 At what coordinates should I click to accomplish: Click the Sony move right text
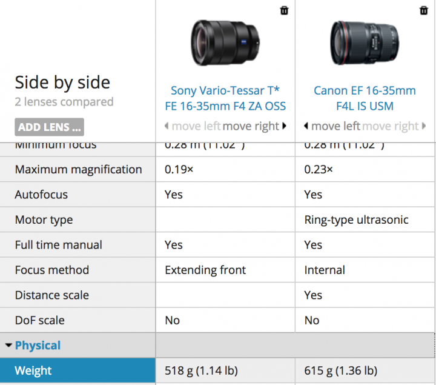251,126
